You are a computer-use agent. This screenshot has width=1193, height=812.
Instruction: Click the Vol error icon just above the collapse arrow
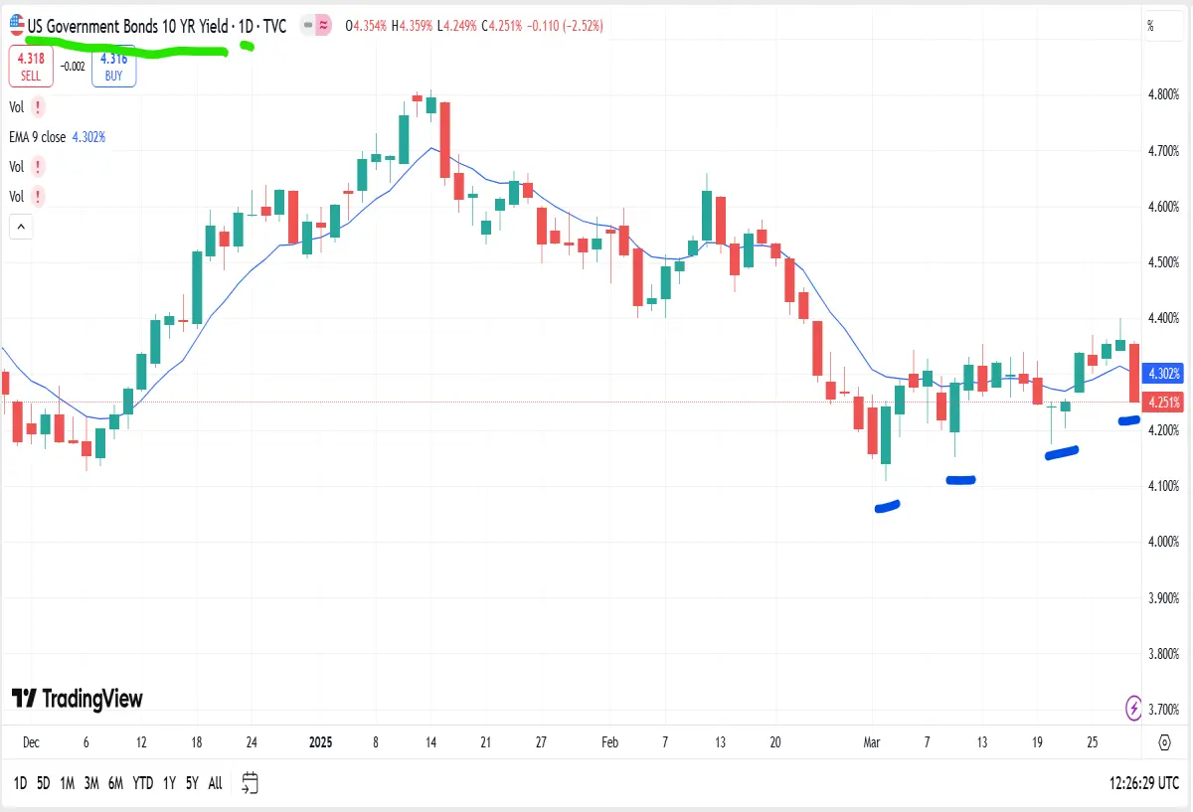pos(38,197)
